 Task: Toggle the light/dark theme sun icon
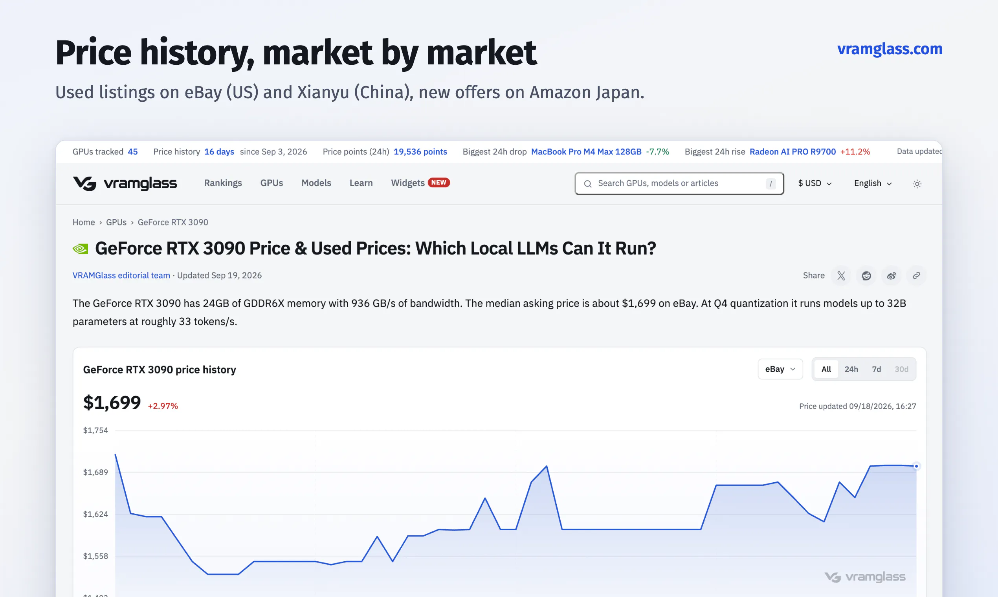click(x=917, y=184)
